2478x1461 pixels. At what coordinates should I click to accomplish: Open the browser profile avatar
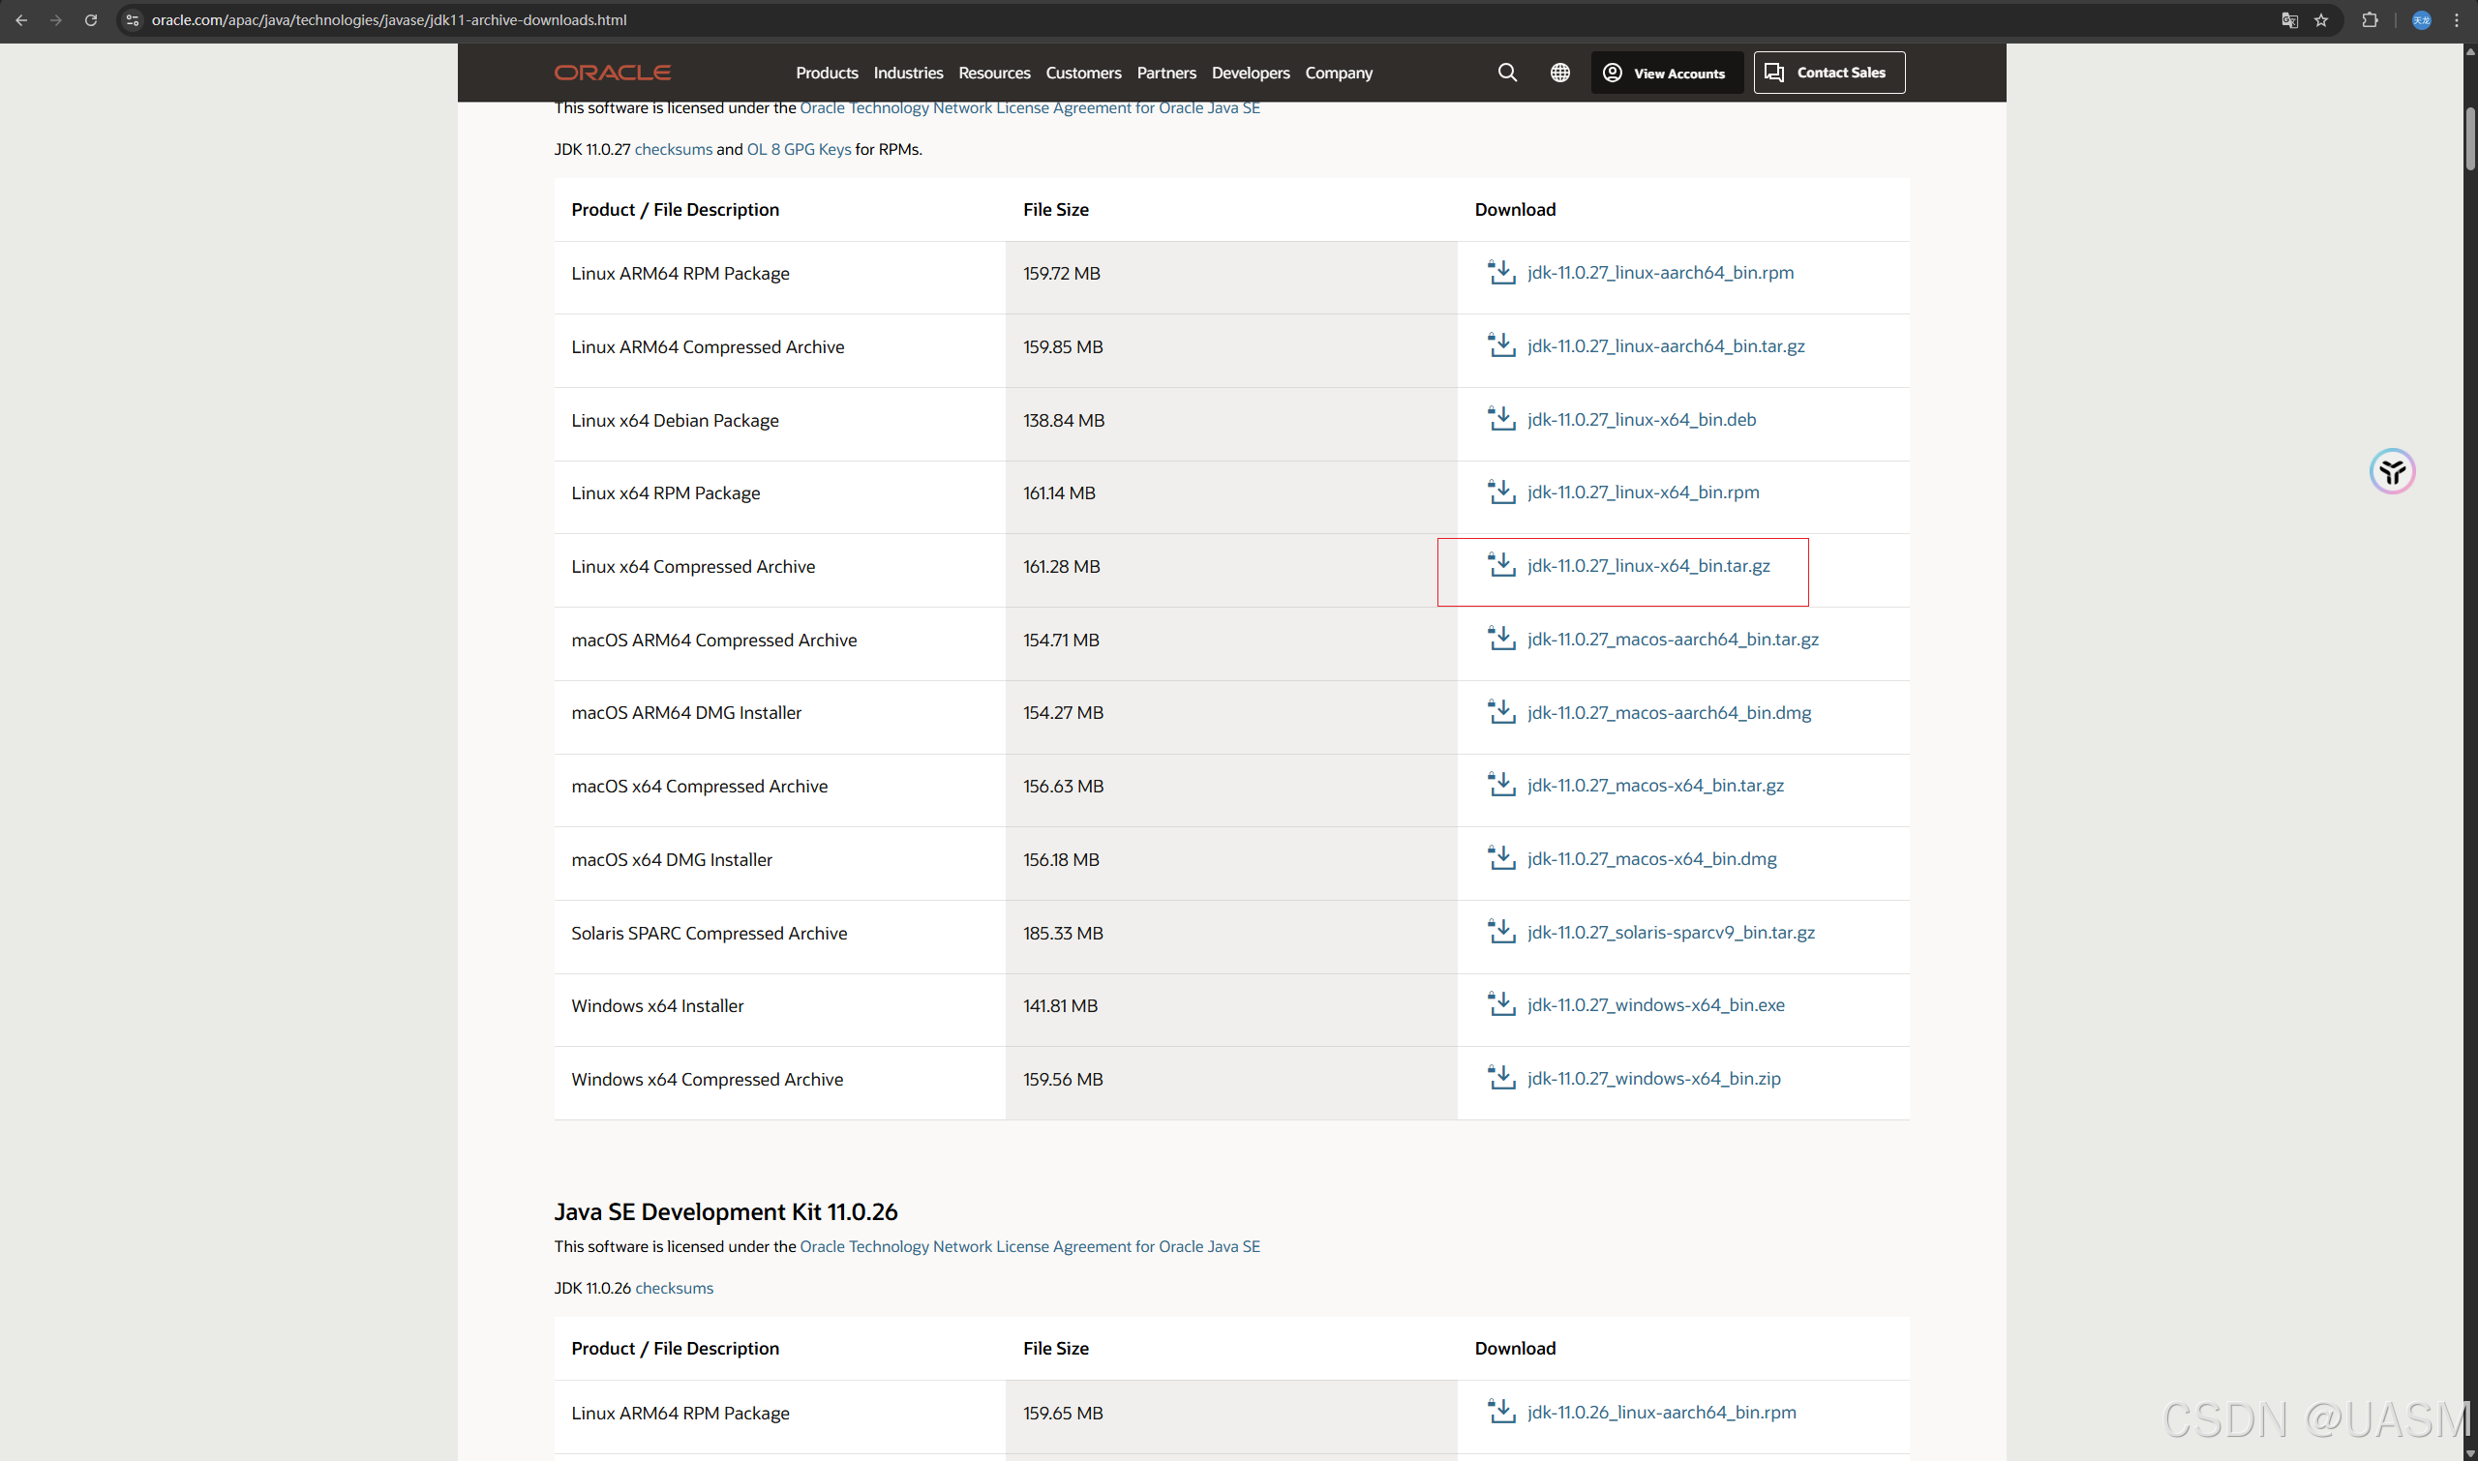2422,19
